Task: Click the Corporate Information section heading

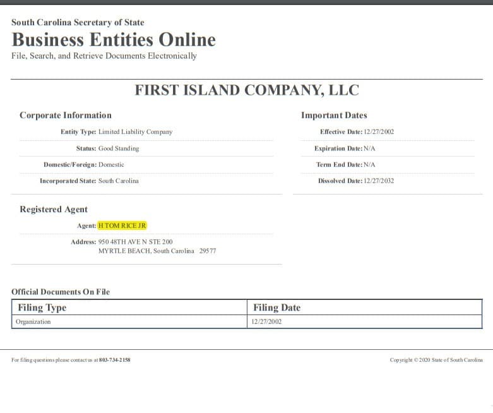Action: click(66, 115)
